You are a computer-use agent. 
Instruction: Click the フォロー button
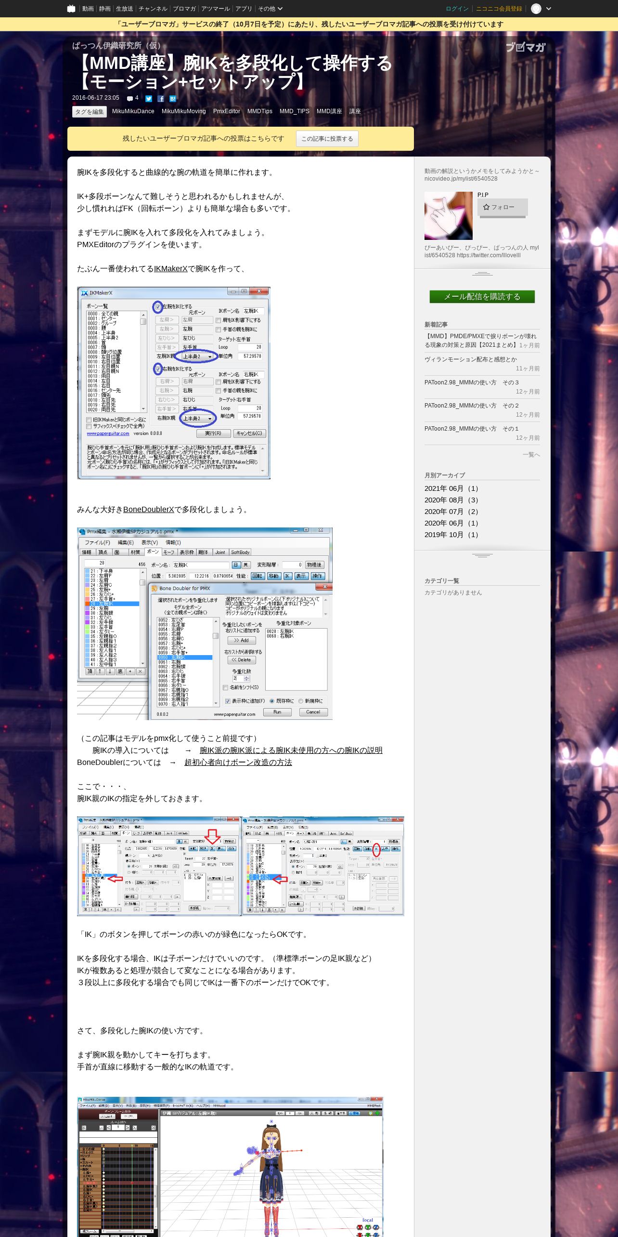click(502, 207)
